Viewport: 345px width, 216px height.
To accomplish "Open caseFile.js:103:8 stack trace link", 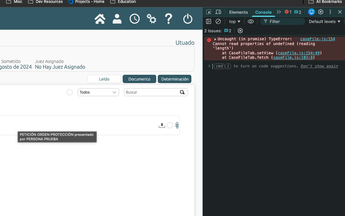I will (293, 58).
